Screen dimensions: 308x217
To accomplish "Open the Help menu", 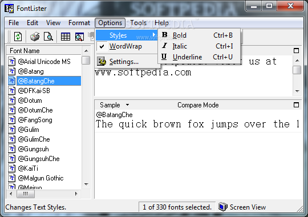I will click(161, 23).
